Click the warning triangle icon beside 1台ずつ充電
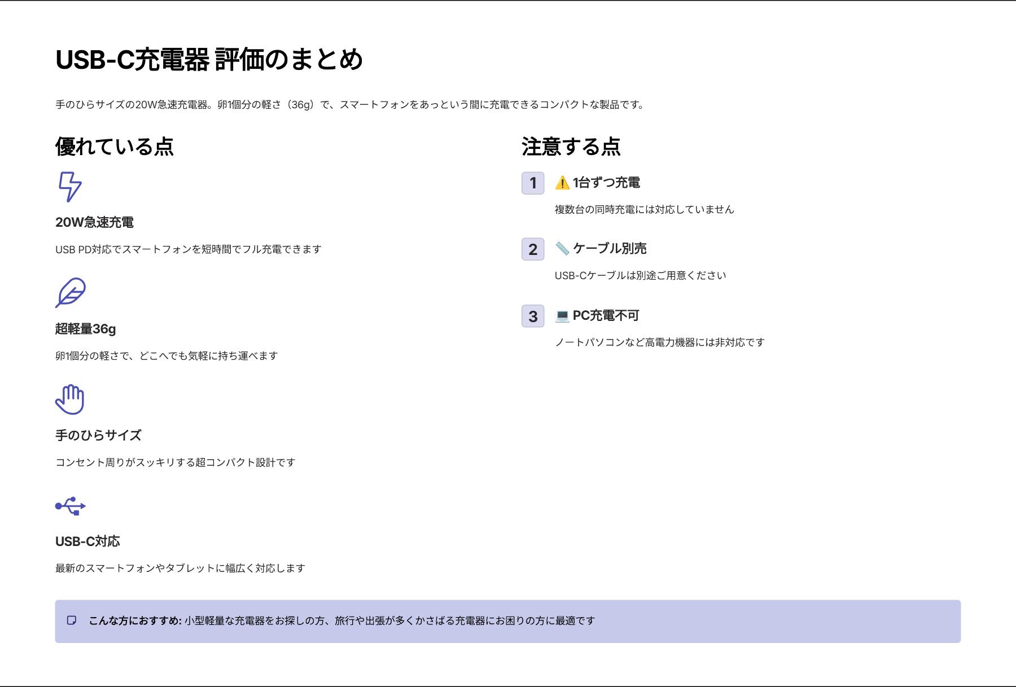The width and height of the screenshot is (1016, 687). pyautogui.click(x=561, y=182)
